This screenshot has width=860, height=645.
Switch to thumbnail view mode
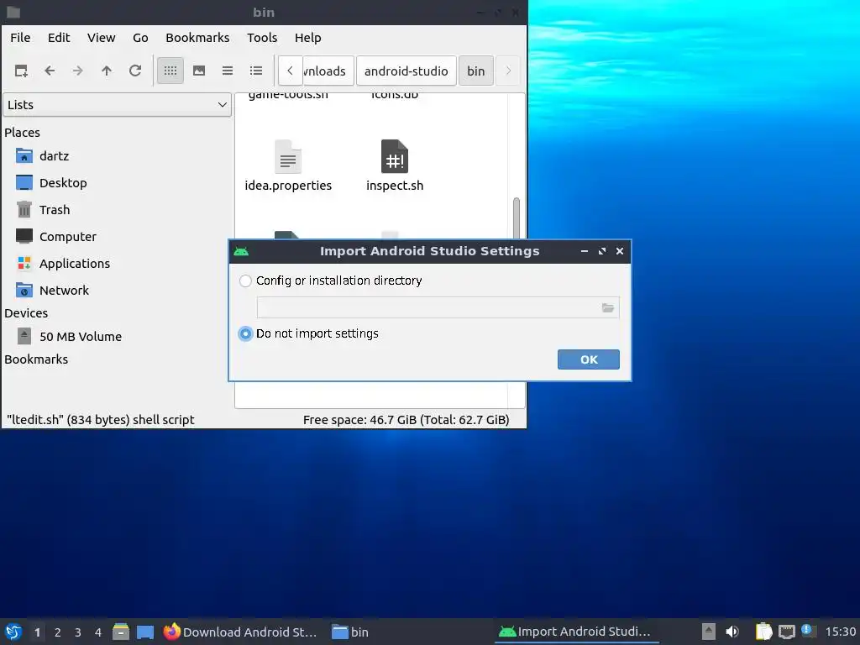(x=199, y=71)
